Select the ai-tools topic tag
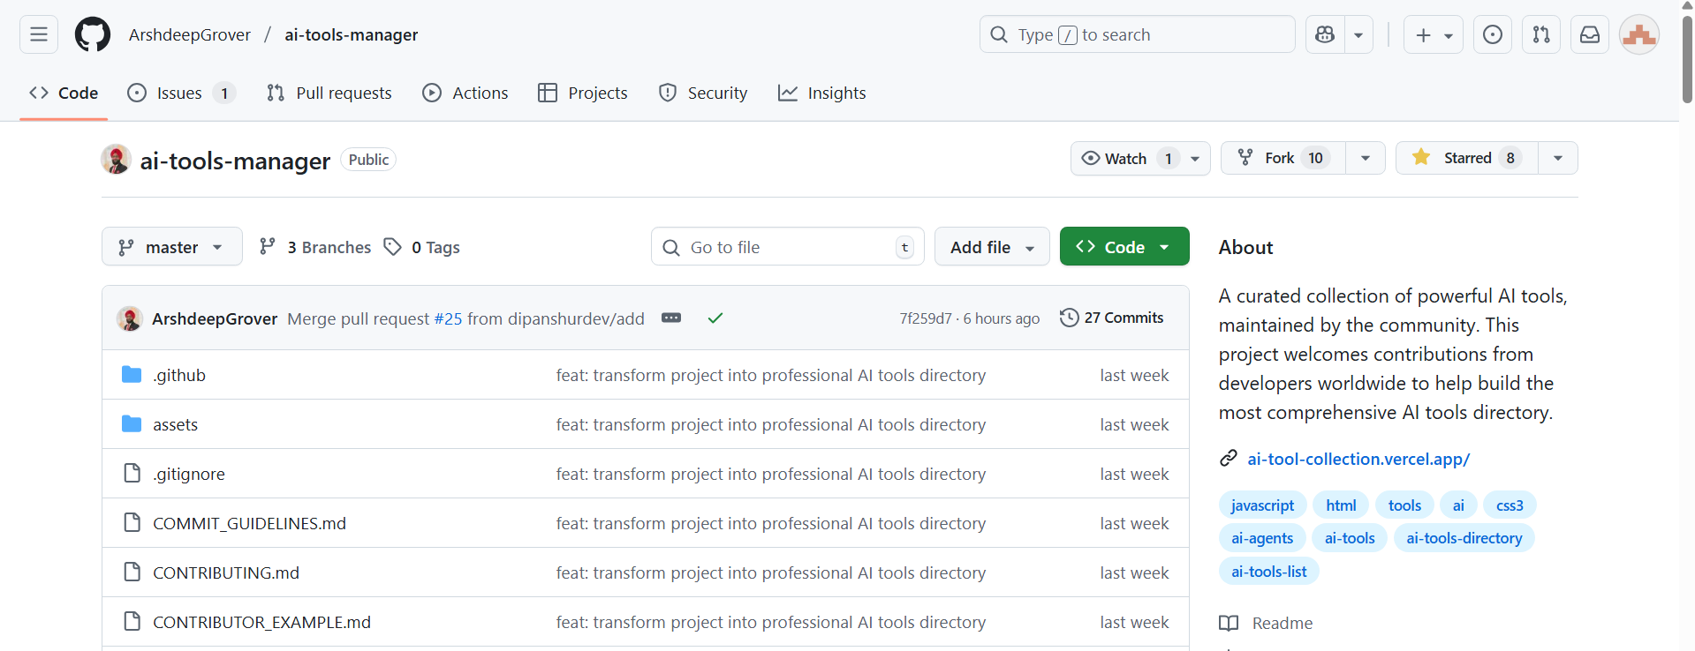Viewport: 1695px width, 651px height. [x=1350, y=538]
